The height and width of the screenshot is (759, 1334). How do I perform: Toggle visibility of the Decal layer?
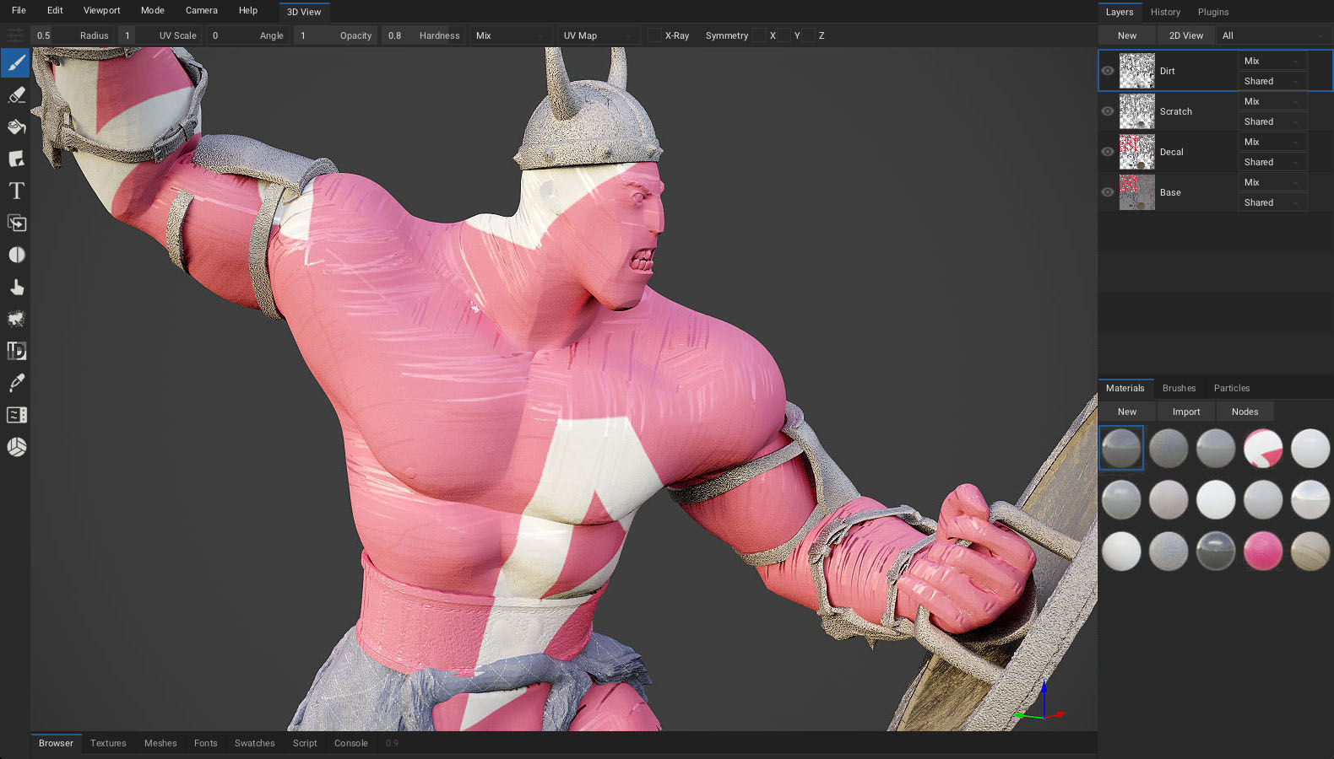coord(1108,152)
